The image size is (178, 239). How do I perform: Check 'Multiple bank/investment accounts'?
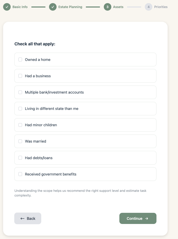click(x=20, y=92)
